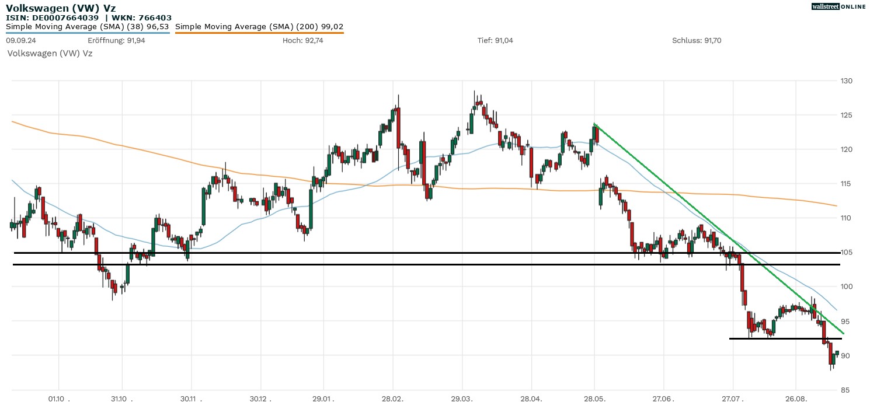This screenshot has width=870, height=402.
Task: Click the 01.10. date axis label
Action: pos(59,398)
